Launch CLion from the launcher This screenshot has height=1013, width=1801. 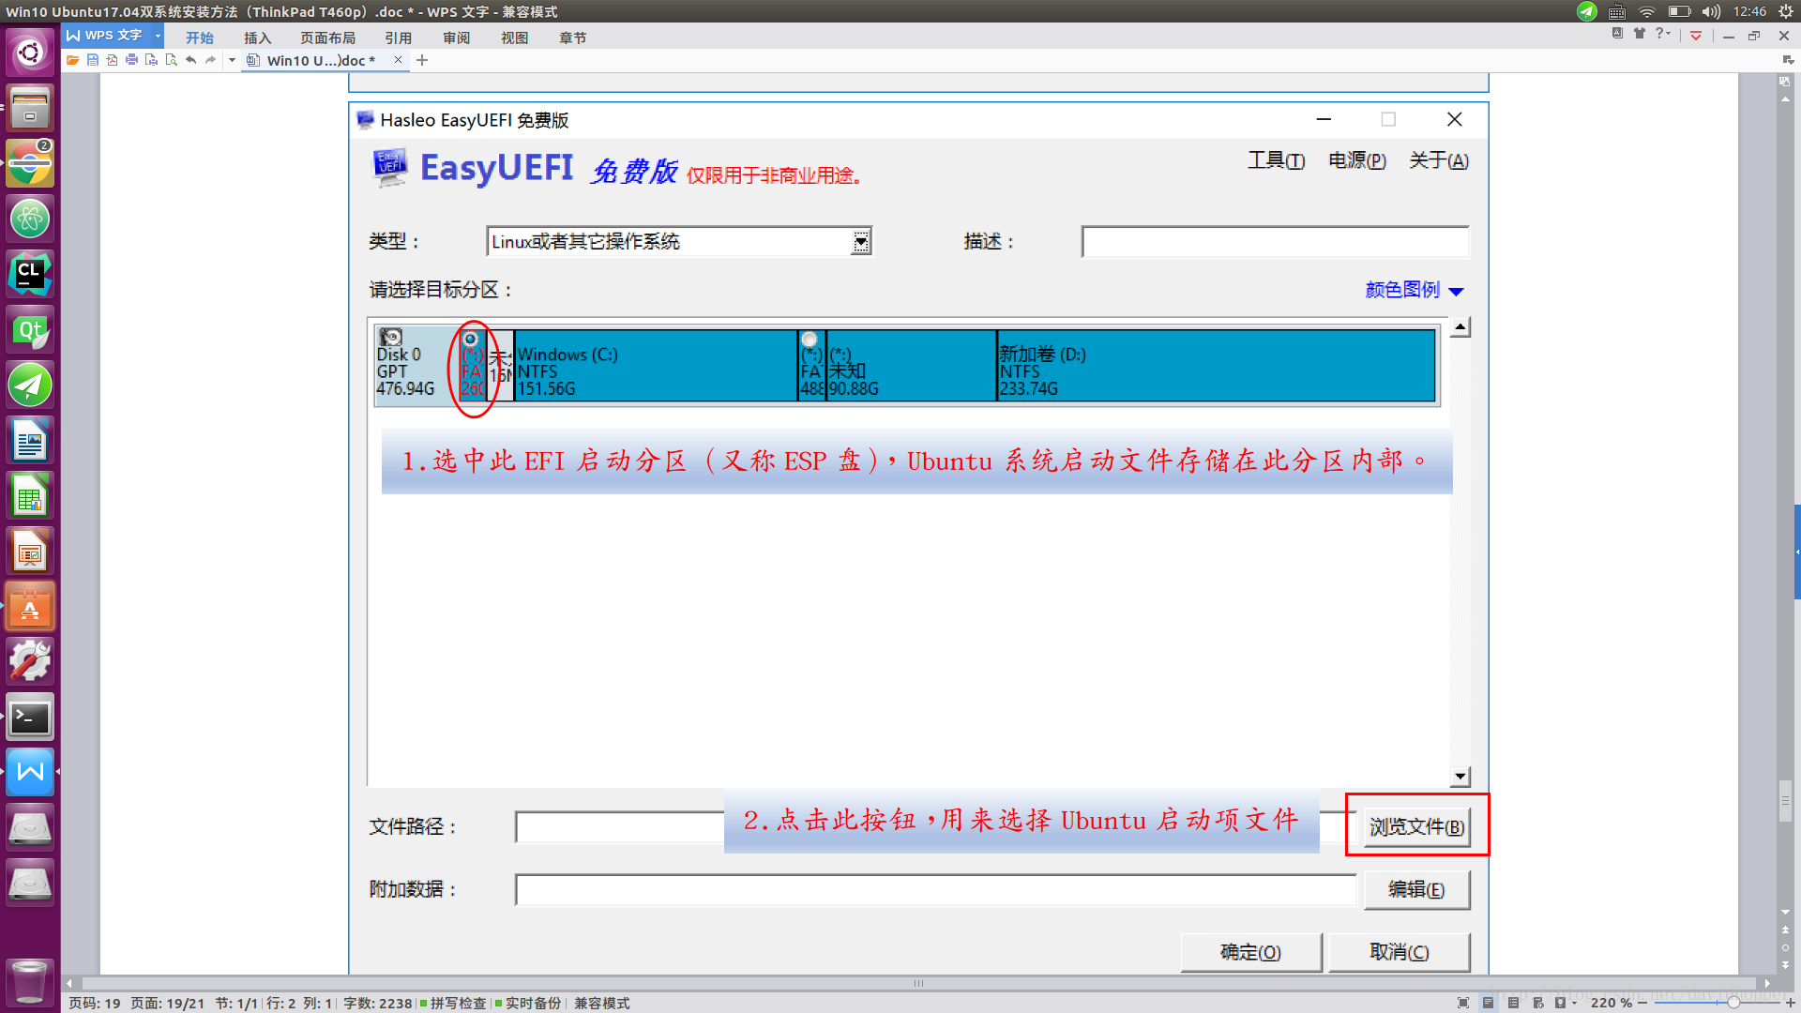[x=30, y=274]
